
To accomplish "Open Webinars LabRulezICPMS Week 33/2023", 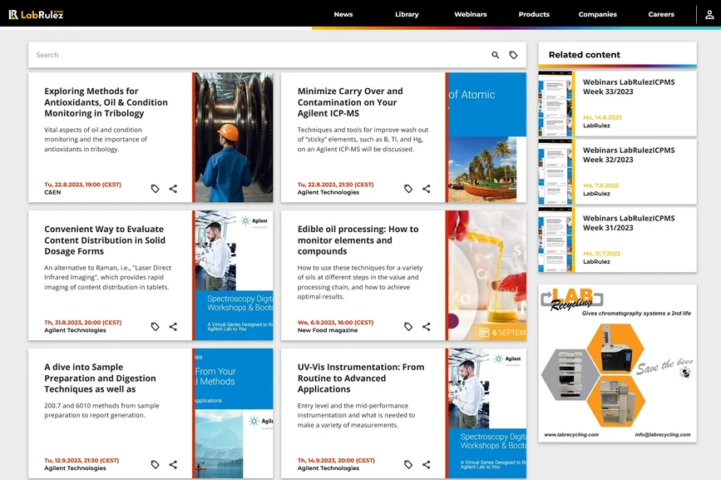I will [629, 87].
